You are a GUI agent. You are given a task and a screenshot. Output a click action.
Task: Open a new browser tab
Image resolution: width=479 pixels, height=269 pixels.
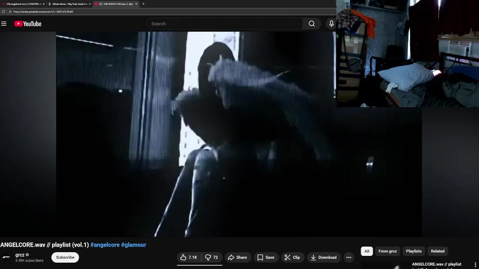click(x=143, y=4)
